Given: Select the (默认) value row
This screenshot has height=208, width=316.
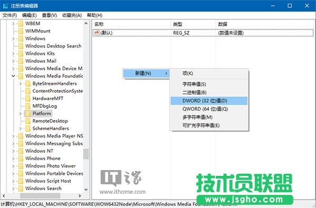Looking at the screenshot, I should (x=203, y=33).
